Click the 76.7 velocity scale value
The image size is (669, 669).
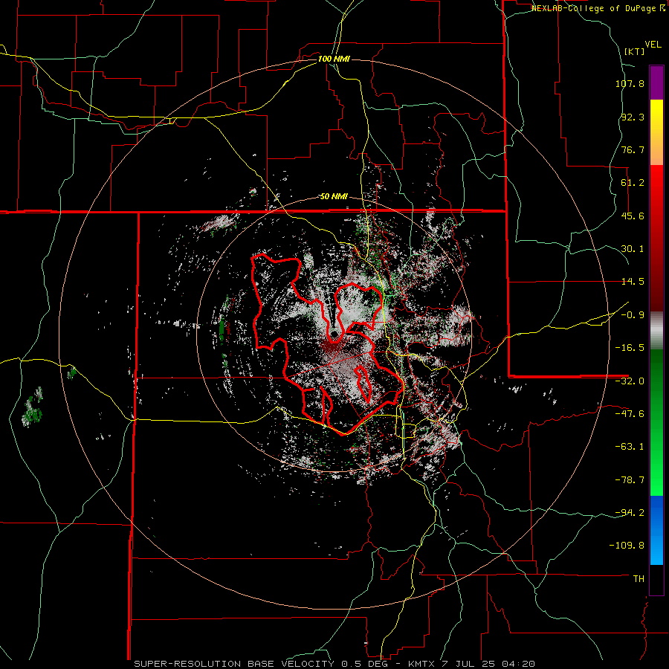tap(633, 149)
